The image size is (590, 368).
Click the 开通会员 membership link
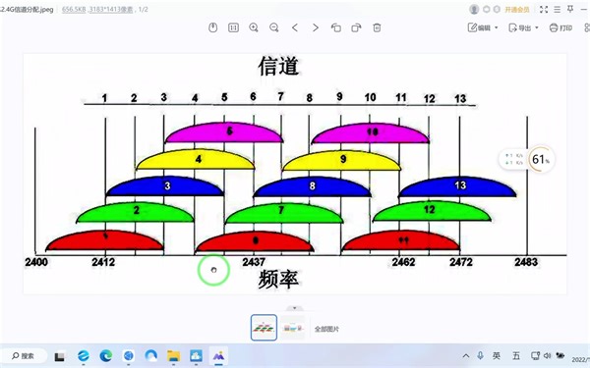[x=517, y=10]
